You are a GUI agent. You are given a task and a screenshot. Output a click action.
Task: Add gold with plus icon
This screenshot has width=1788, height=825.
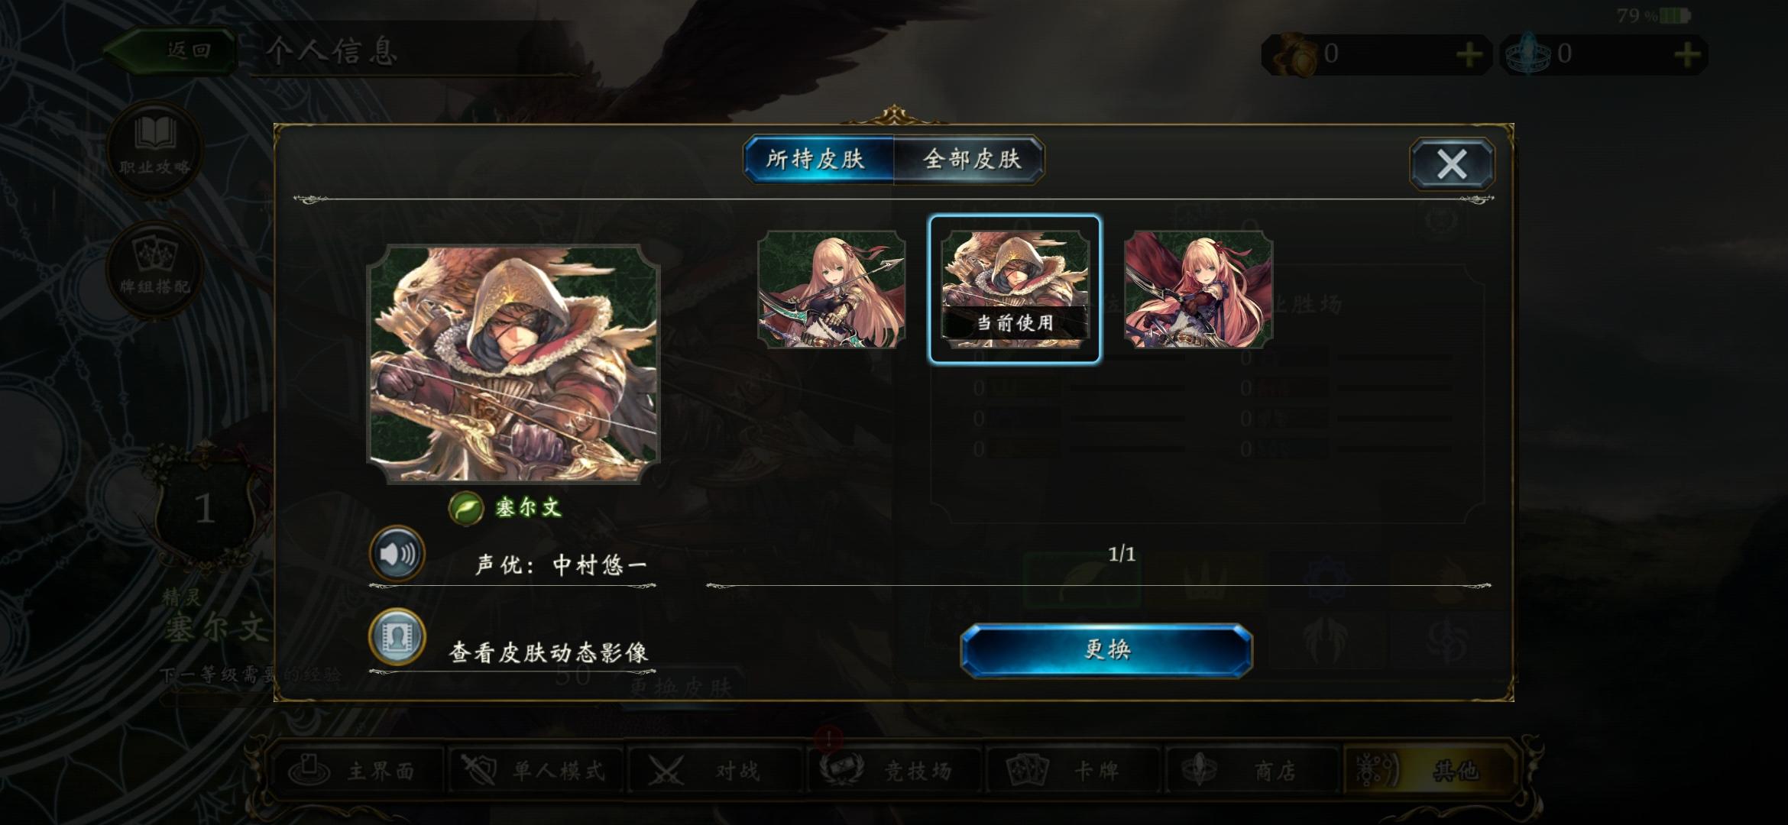(x=1469, y=54)
